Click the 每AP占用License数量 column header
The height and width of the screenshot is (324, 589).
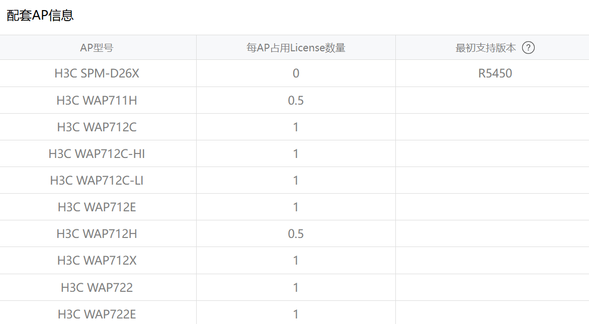(x=296, y=48)
